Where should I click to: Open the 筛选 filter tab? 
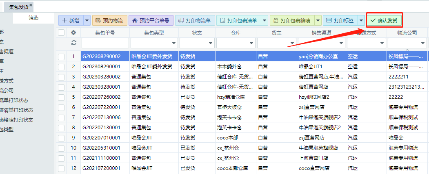tap(33, 17)
